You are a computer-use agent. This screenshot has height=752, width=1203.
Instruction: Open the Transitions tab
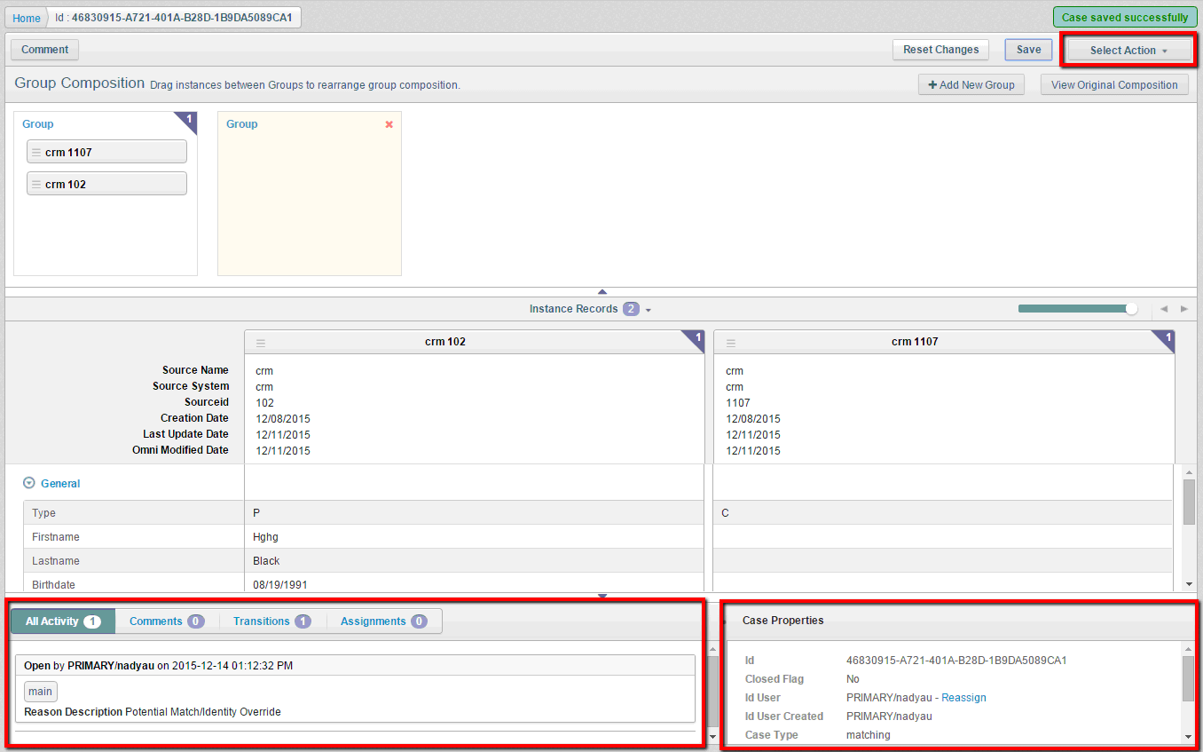click(271, 621)
